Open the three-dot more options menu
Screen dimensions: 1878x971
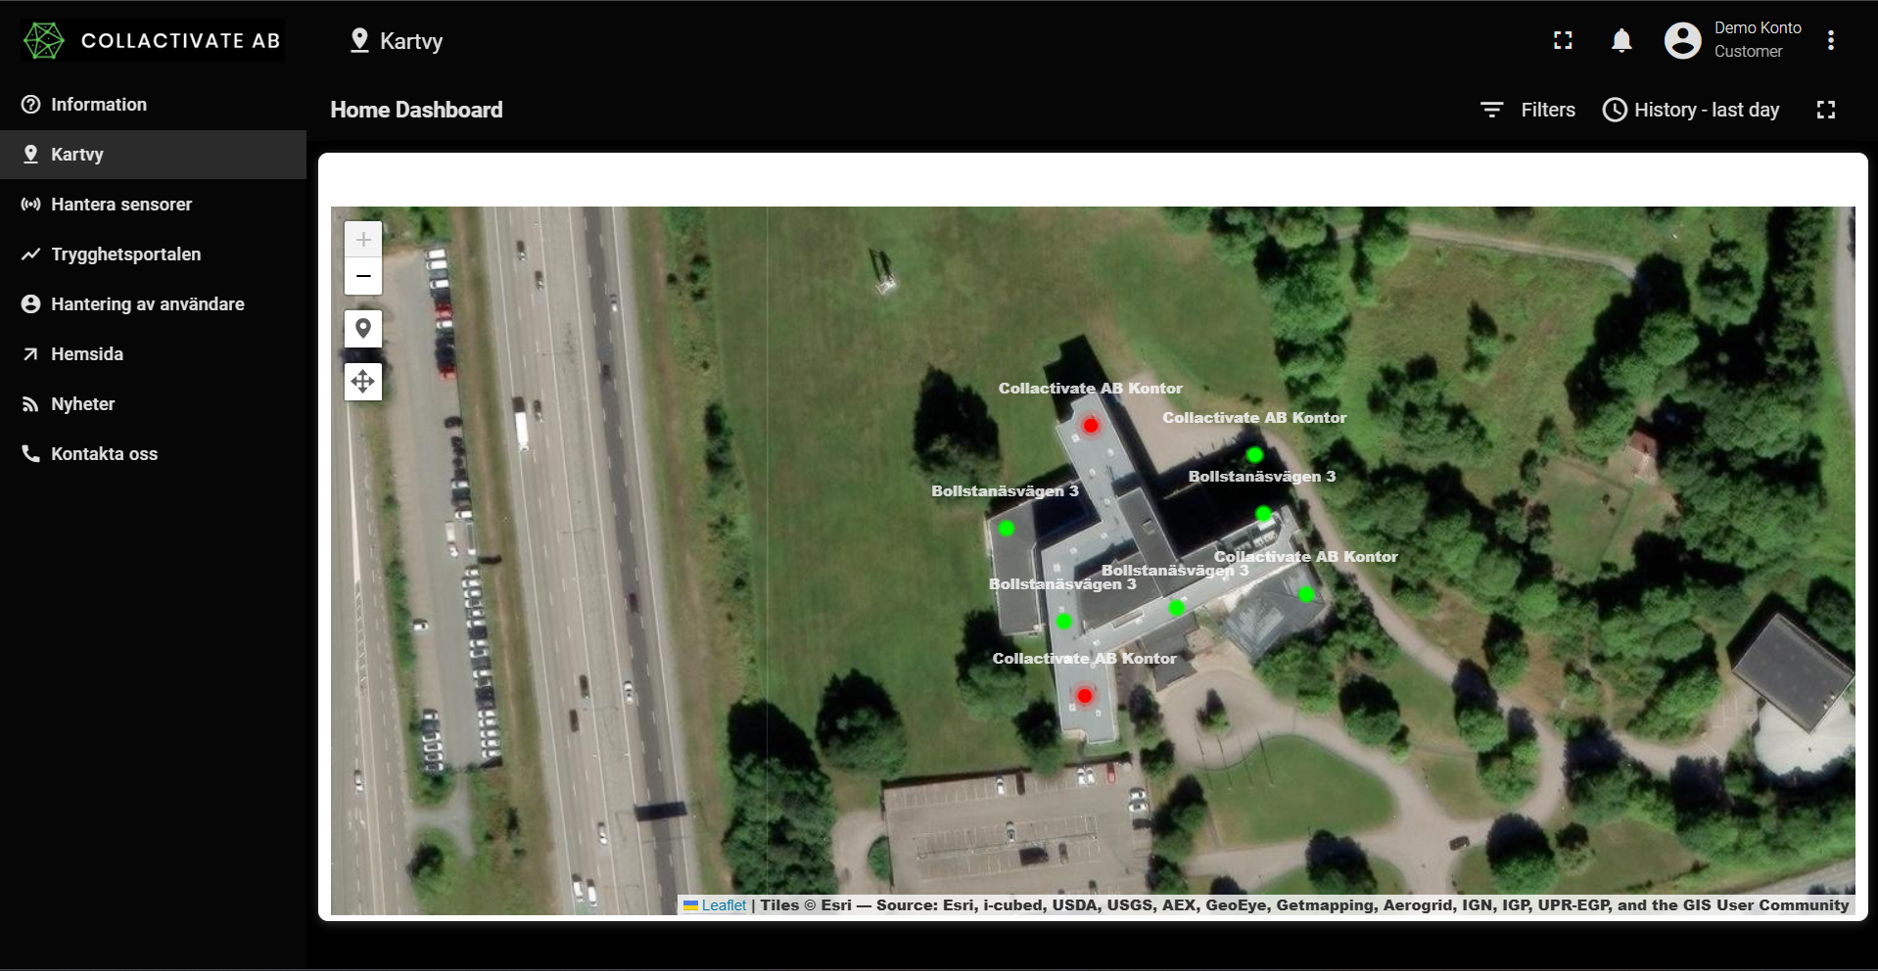pyautogui.click(x=1830, y=40)
